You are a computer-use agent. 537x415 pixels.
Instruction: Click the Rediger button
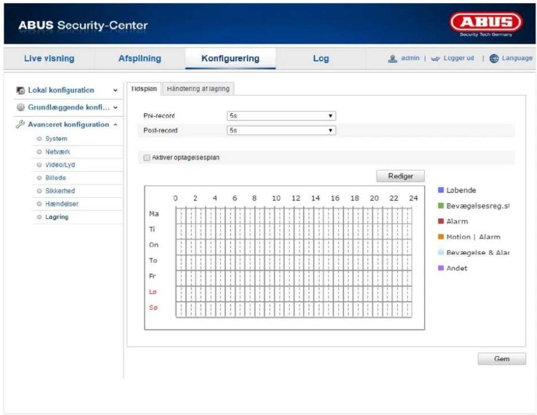[400, 176]
